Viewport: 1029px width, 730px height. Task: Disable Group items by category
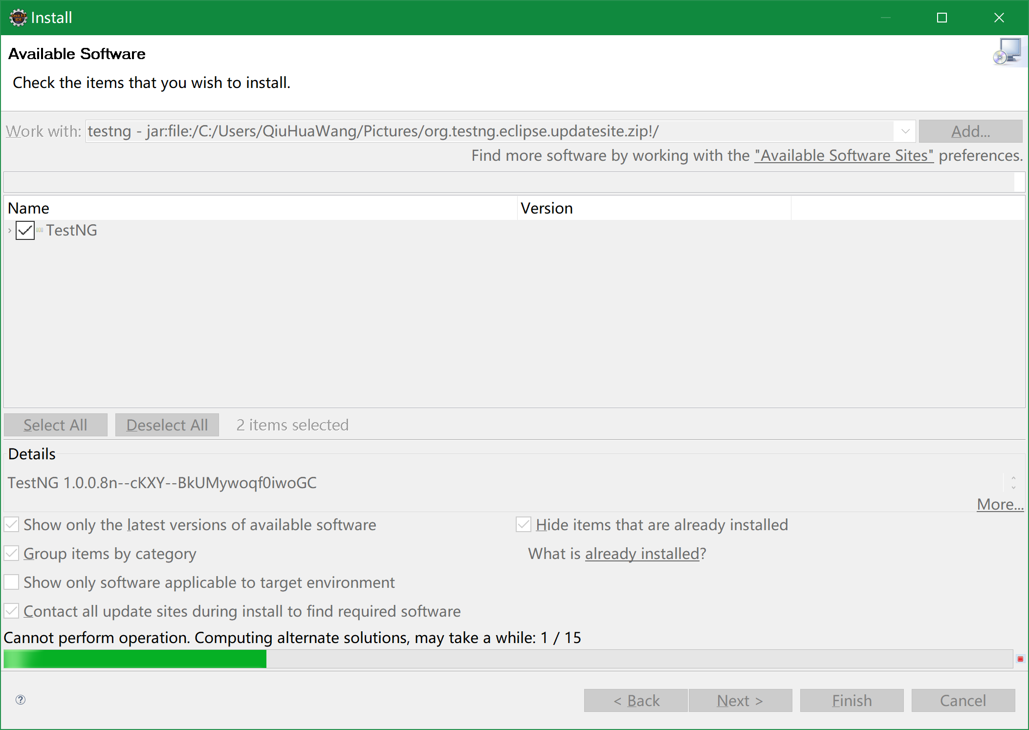coord(11,553)
